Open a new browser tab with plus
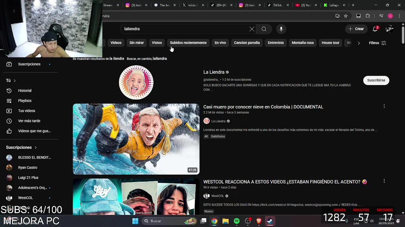Screen dimensions: 405x227 353,5
